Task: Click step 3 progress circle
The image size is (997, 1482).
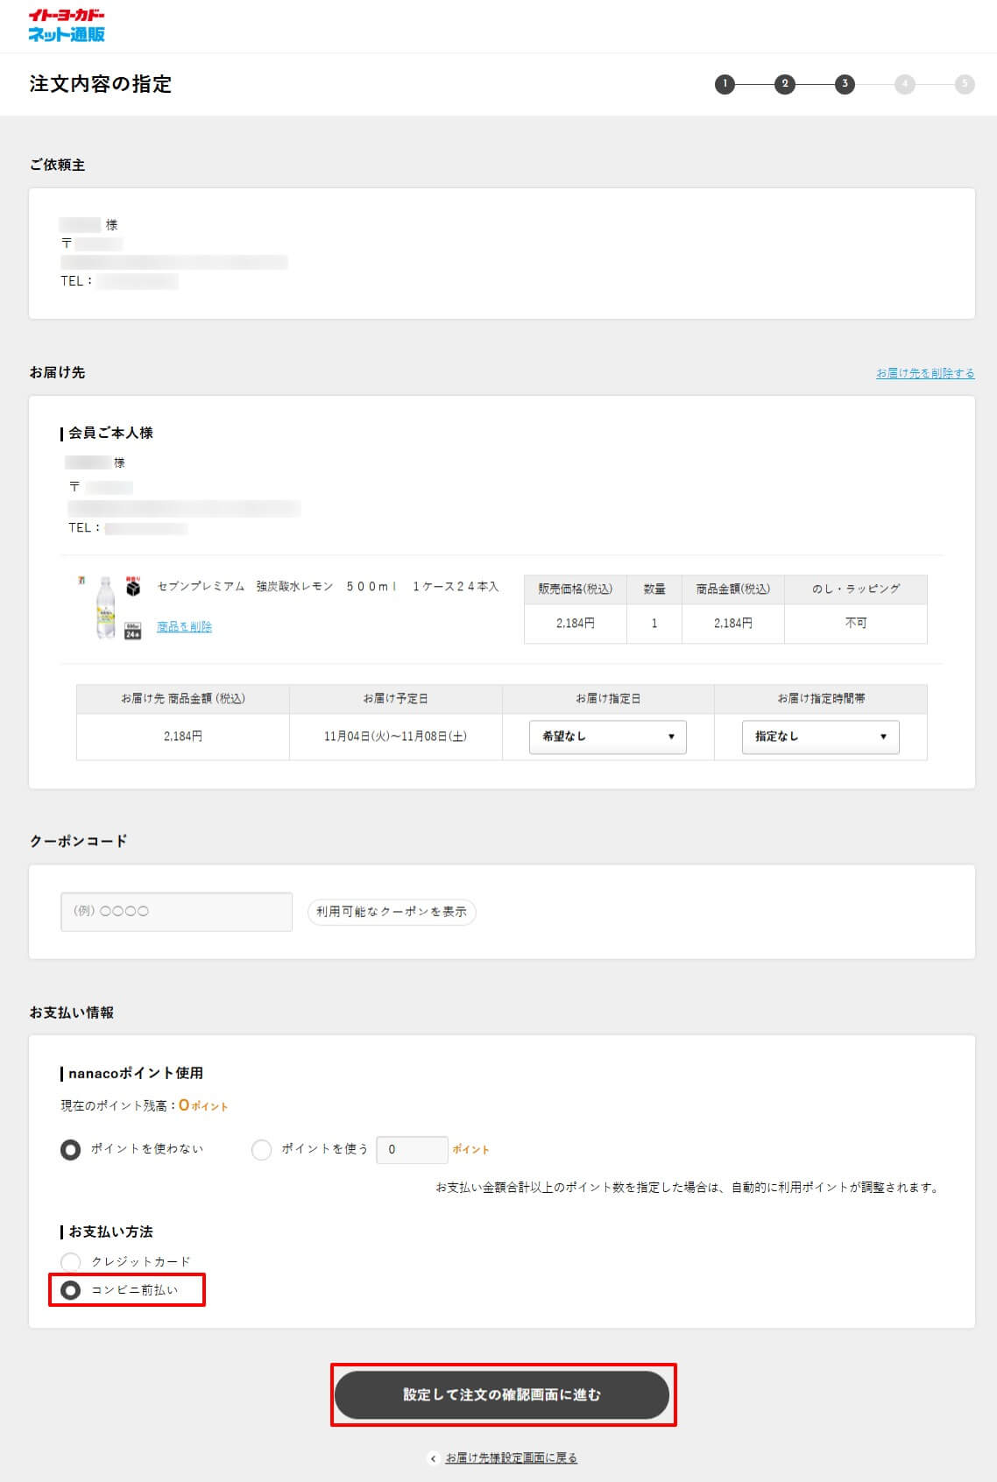Action: tap(845, 84)
